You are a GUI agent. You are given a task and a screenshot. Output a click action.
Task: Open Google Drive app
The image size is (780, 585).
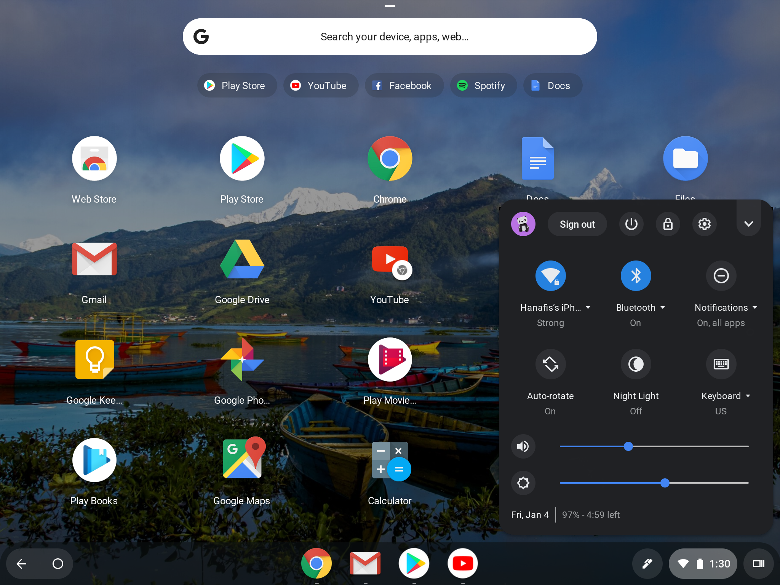click(x=242, y=259)
